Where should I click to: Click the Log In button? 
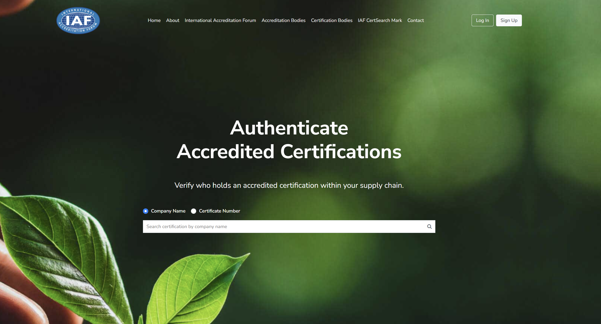482,20
